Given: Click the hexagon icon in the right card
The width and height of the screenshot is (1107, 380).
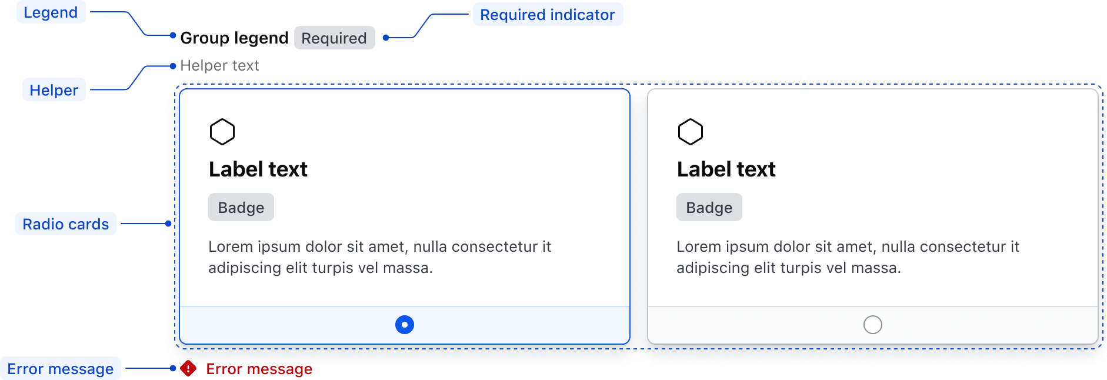Looking at the screenshot, I should click(691, 132).
